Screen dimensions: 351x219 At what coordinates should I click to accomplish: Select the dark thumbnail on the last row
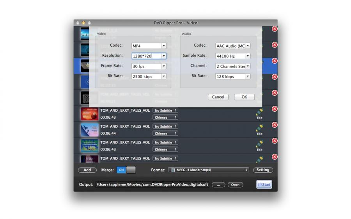point(90,159)
